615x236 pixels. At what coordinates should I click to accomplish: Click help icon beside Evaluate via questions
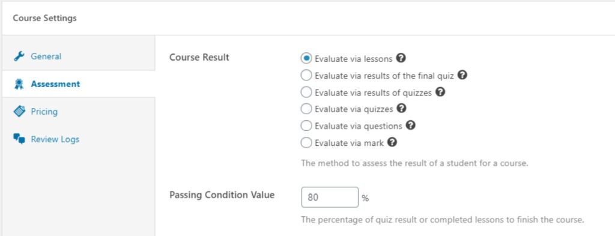[410, 126]
